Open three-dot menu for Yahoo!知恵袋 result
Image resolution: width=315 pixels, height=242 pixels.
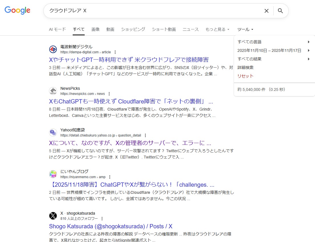[x=145, y=135]
